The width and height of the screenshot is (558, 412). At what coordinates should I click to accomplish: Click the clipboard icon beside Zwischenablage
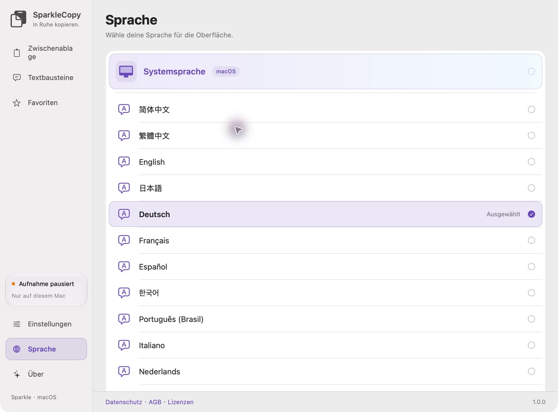tap(17, 53)
